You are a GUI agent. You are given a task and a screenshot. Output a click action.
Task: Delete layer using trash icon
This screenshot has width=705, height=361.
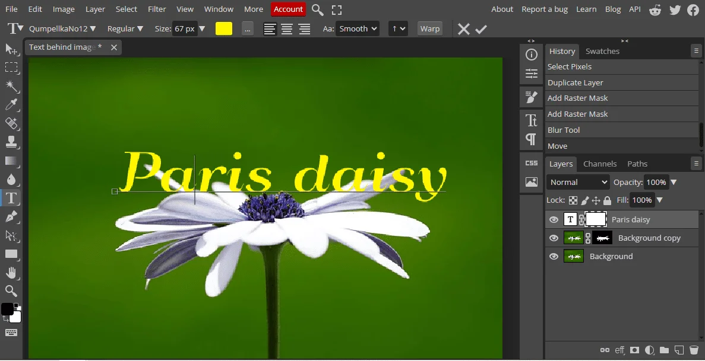[694, 350]
